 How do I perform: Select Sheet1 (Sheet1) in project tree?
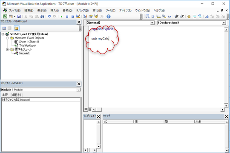click(x=29, y=42)
